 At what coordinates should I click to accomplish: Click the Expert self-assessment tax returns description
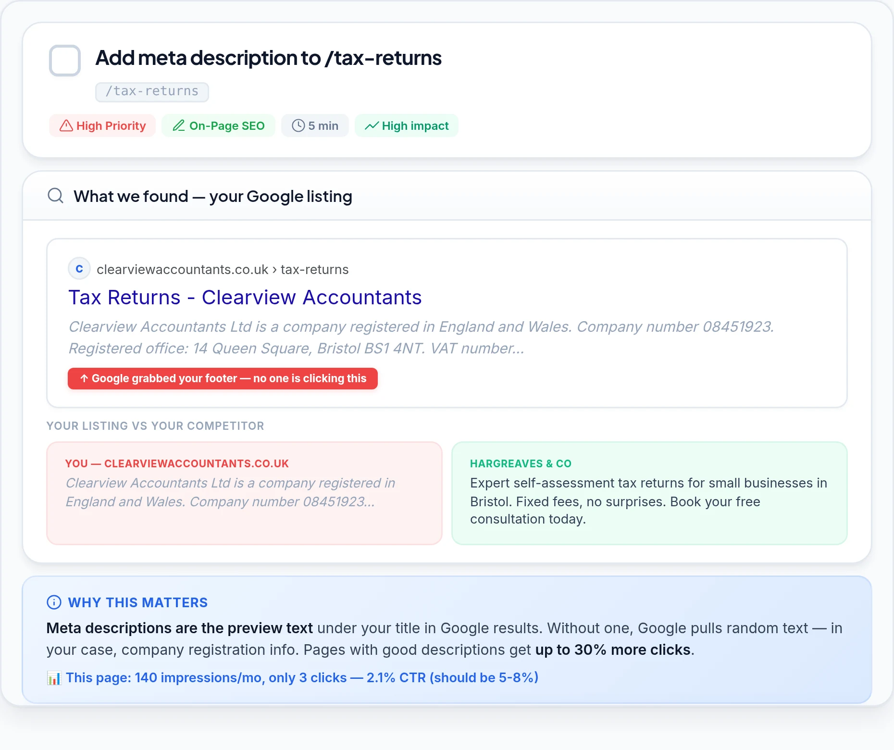(648, 501)
